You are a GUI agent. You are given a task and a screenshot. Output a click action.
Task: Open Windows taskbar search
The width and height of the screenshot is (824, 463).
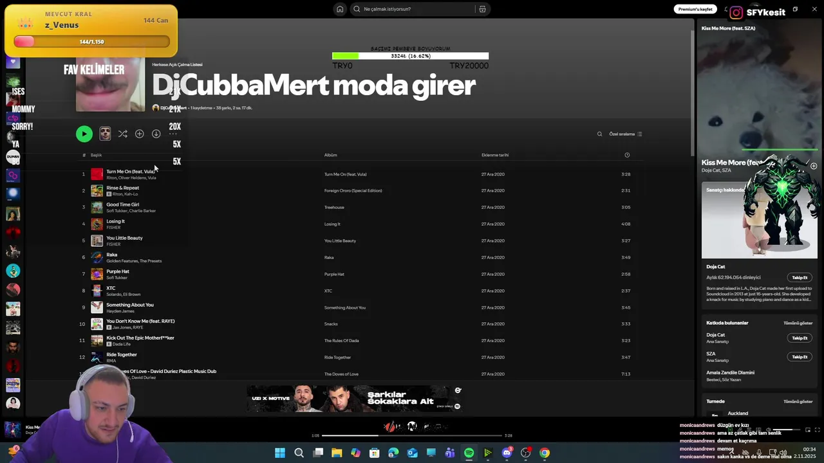tap(299, 453)
